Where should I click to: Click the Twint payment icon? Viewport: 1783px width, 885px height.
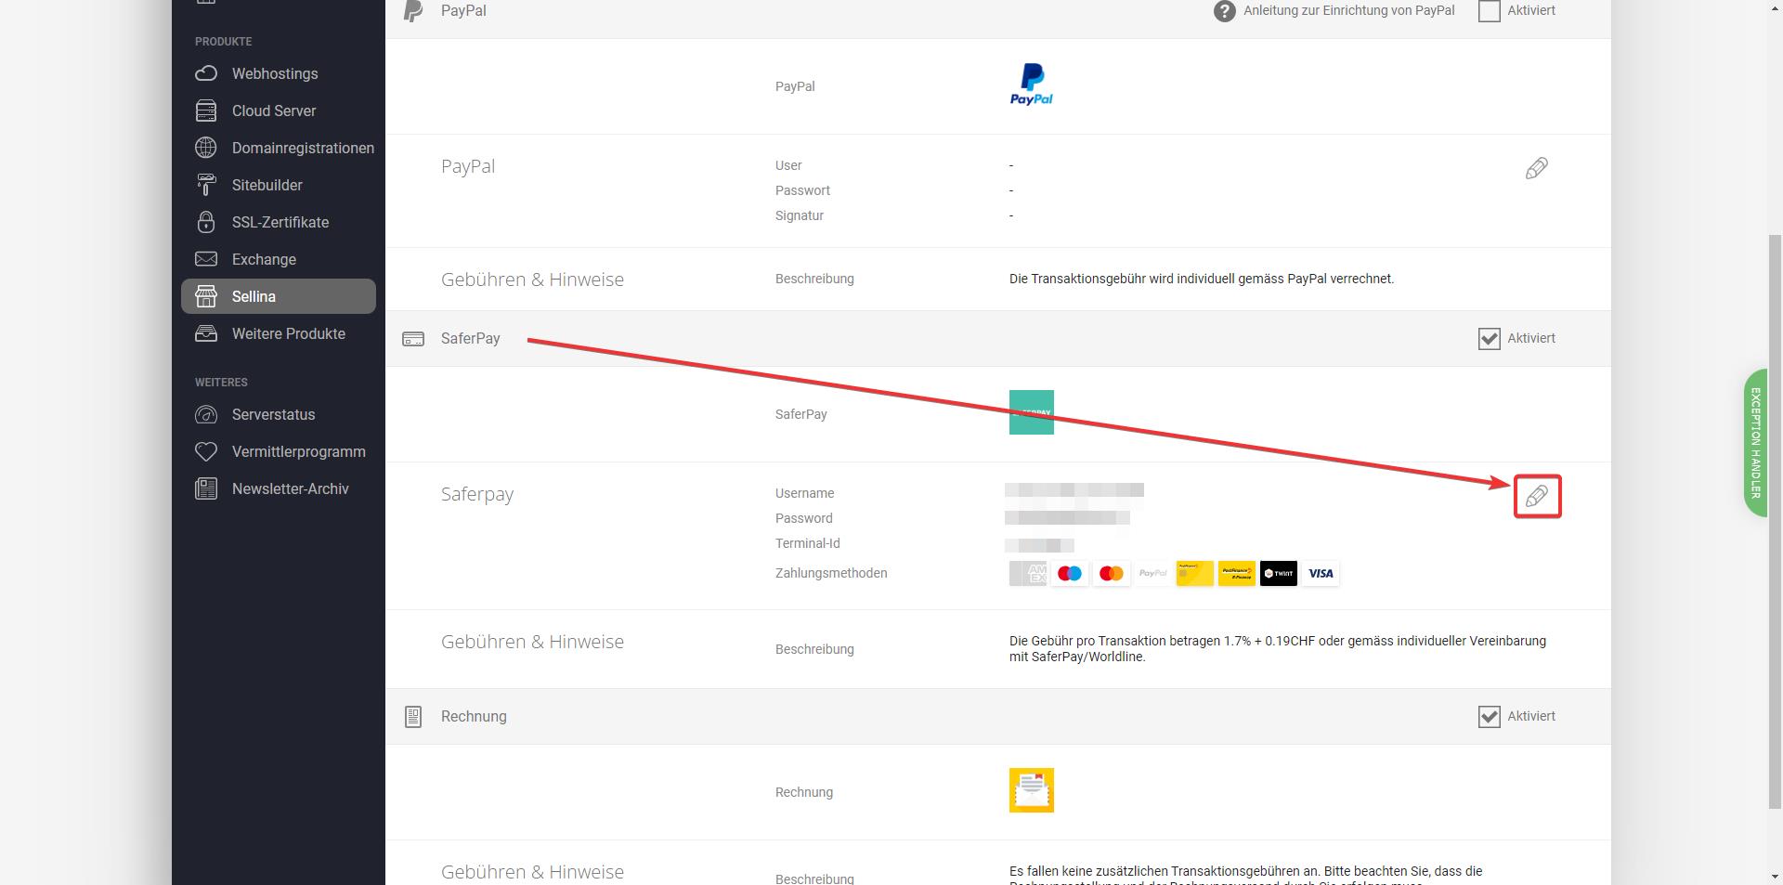1279,573
